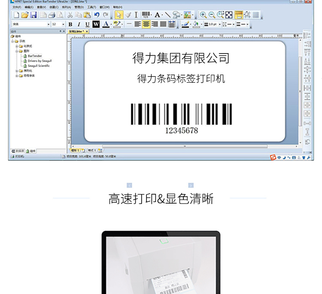This screenshot has width=322, height=294.
Task: Click the Copy icon in toolbar
Action: (x=79, y=15)
